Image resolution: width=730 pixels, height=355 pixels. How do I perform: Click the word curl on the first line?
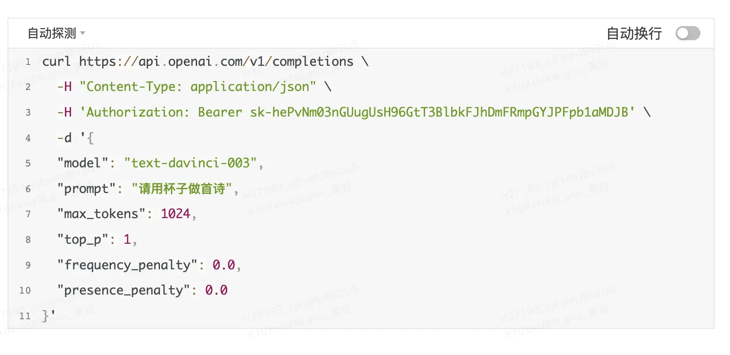(57, 62)
